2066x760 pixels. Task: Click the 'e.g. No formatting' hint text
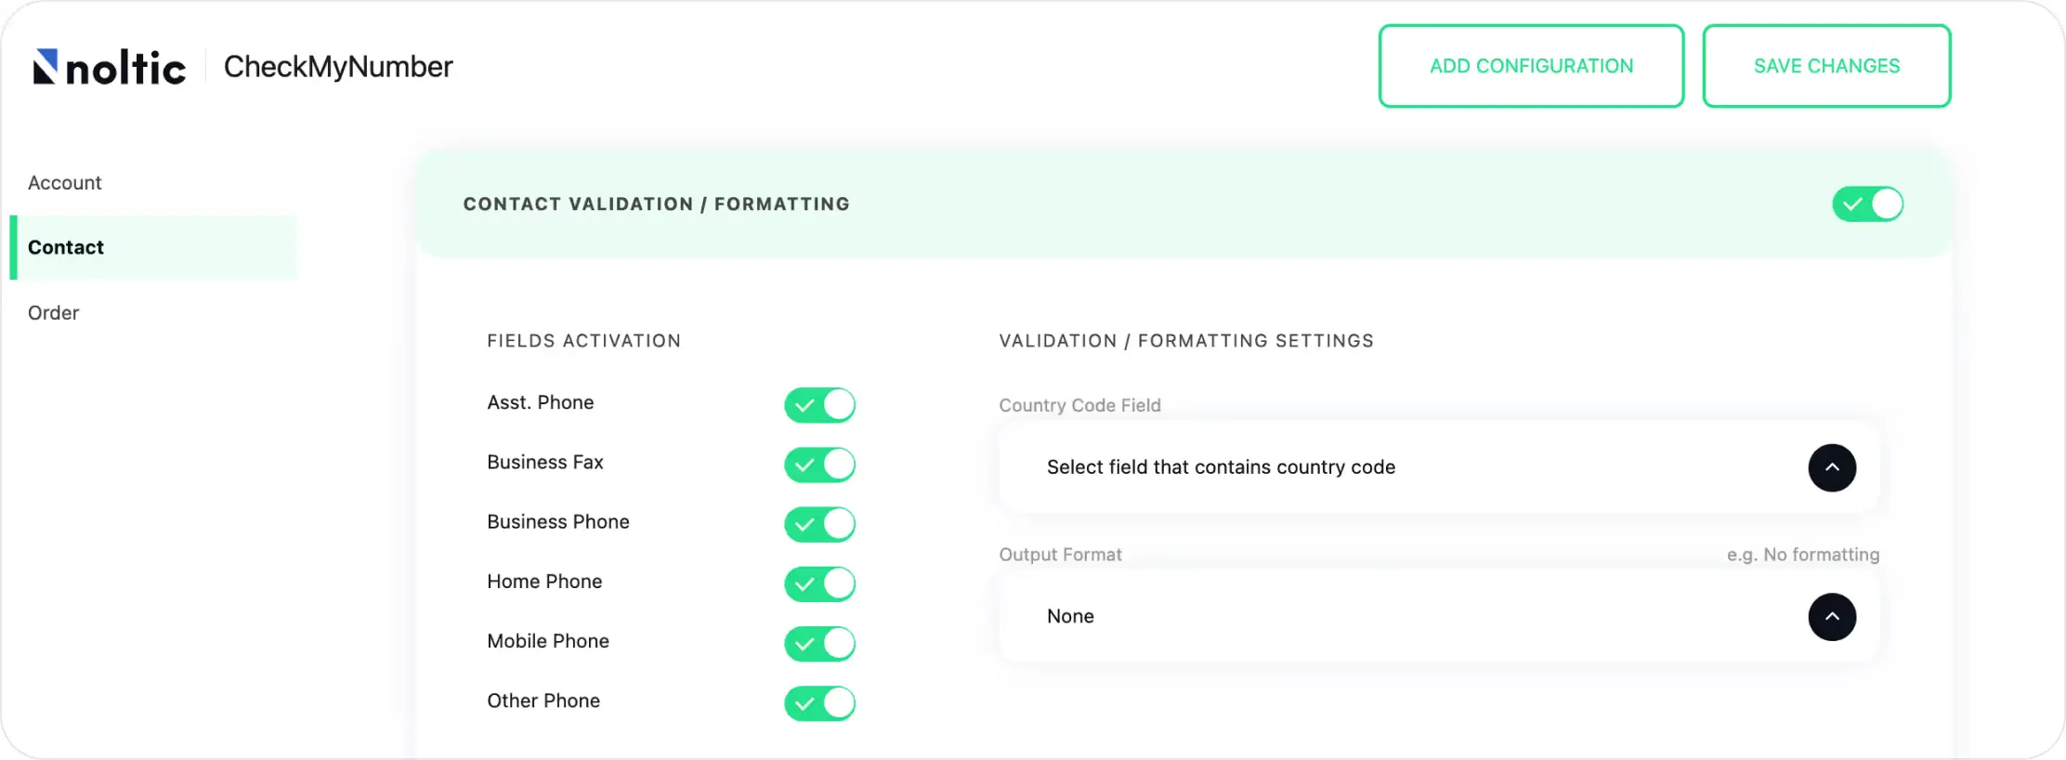(x=1803, y=555)
